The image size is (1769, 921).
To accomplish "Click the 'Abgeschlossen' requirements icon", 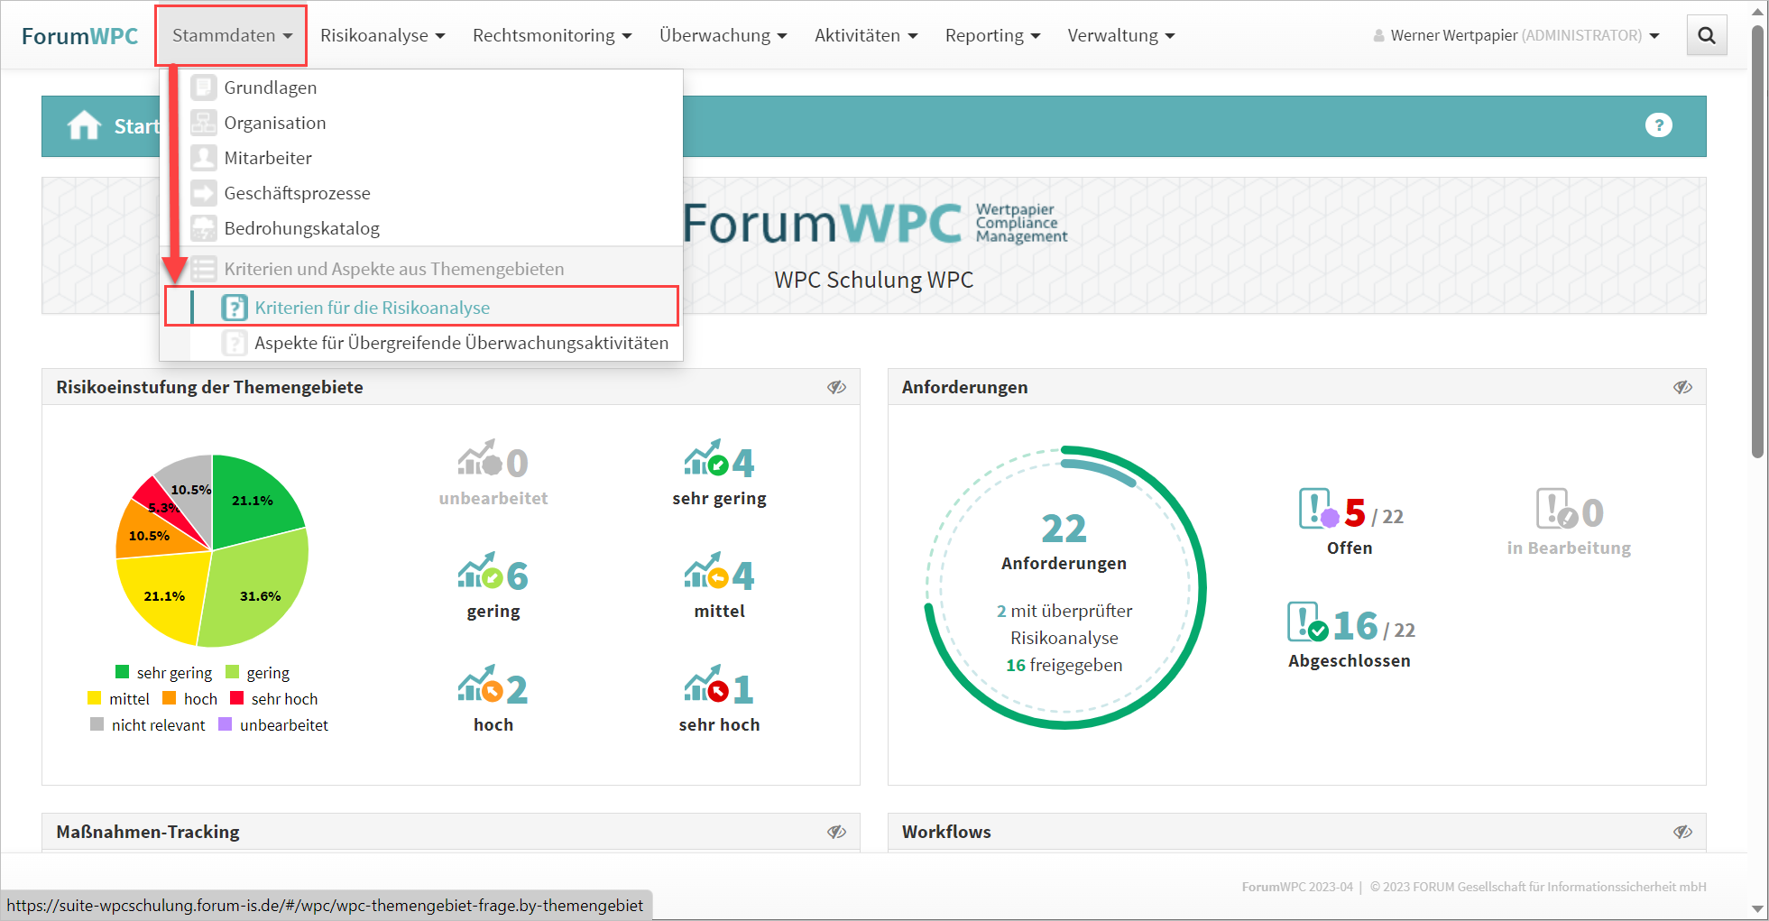I will coord(1307,622).
